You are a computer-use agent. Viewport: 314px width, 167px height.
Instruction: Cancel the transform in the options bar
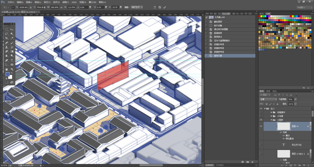click(160, 7)
